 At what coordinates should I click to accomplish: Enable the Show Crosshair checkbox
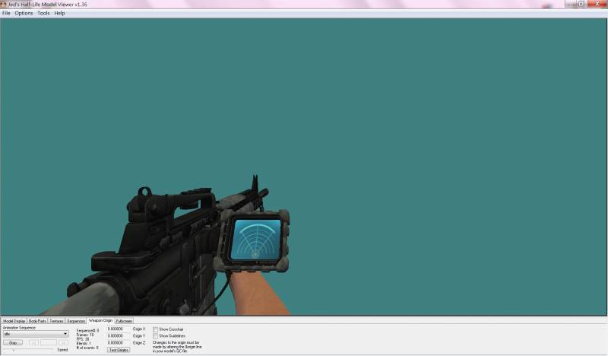tap(156, 329)
